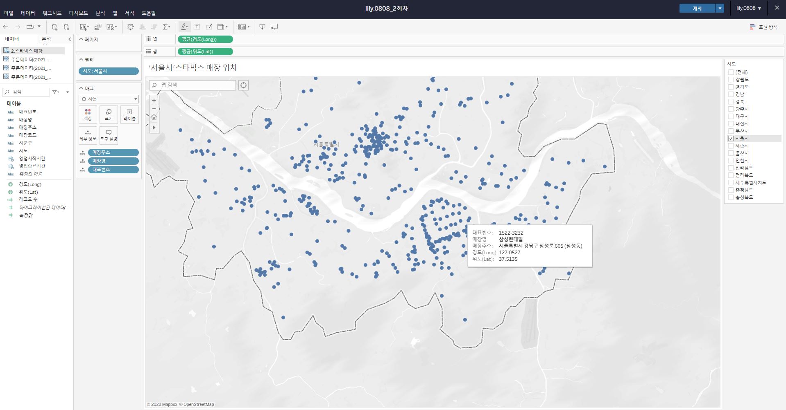786x410 pixels.
Task: Click the replay animation toolbar icon
Action: pos(30,27)
